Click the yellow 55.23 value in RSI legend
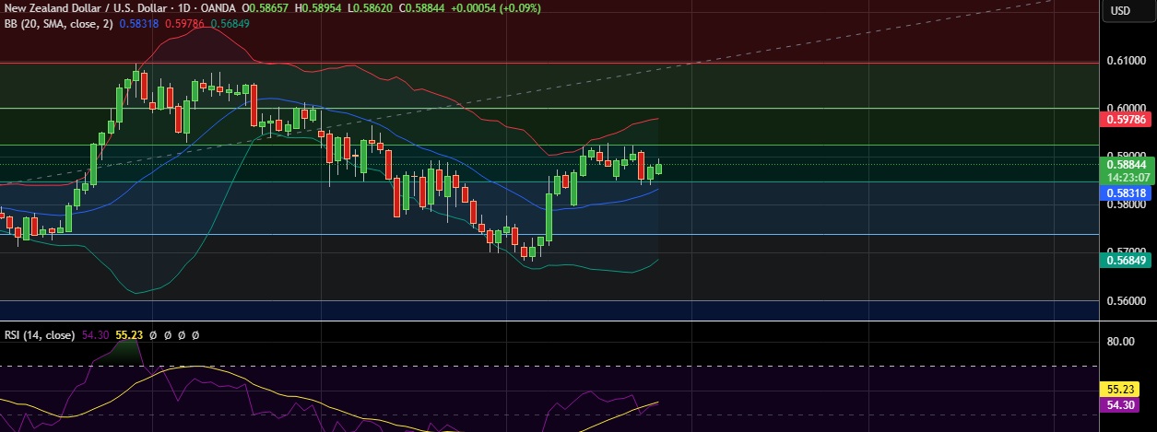Screen dimensions: 1157x432 [x=129, y=335]
